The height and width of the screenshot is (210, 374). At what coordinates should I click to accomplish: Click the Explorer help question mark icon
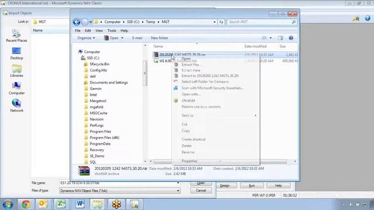pos(291,38)
